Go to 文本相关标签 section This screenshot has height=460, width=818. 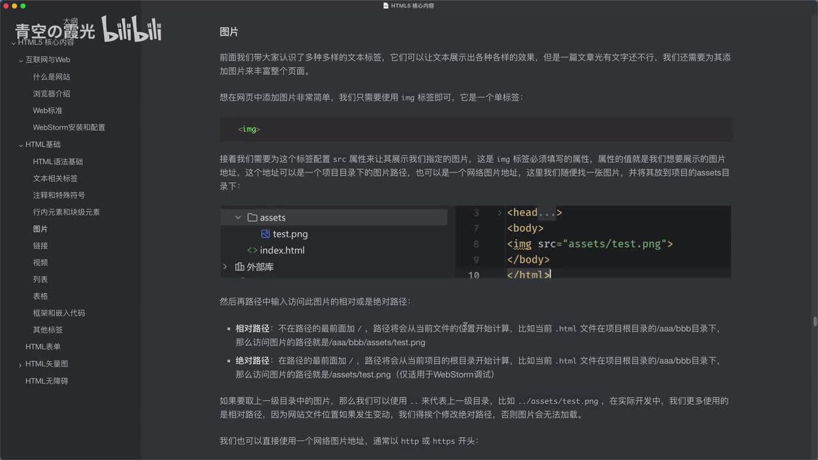click(56, 178)
